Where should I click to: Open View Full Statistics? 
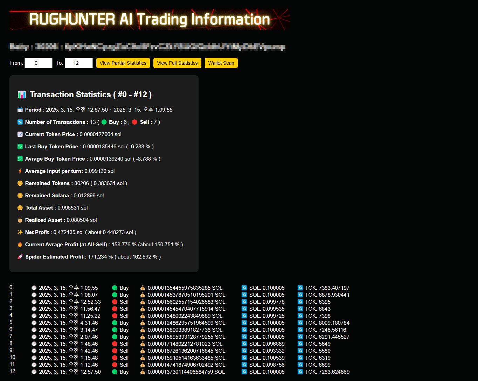(x=177, y=63)
